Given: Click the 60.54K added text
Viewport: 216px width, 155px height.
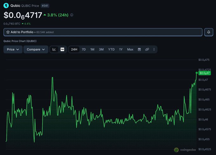Looking at the screenshot, I should 45,32.
